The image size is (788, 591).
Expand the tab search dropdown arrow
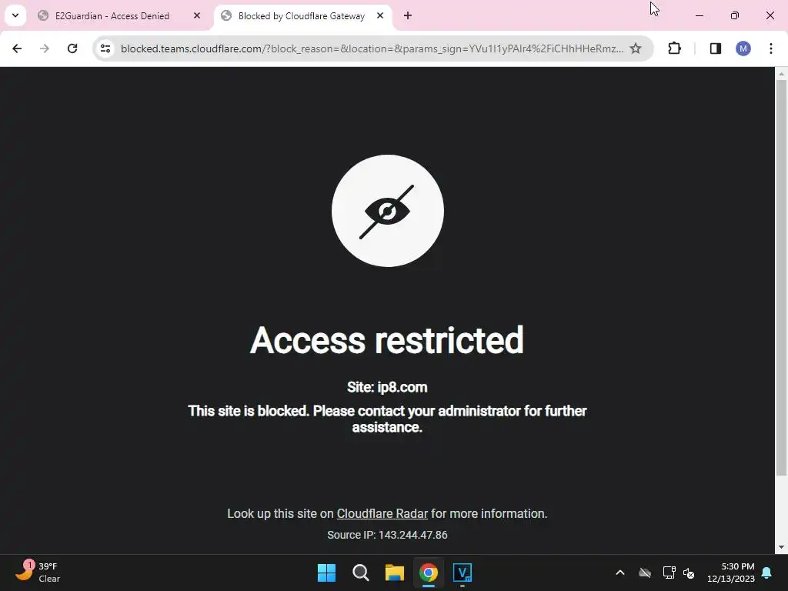pos(15,15)
